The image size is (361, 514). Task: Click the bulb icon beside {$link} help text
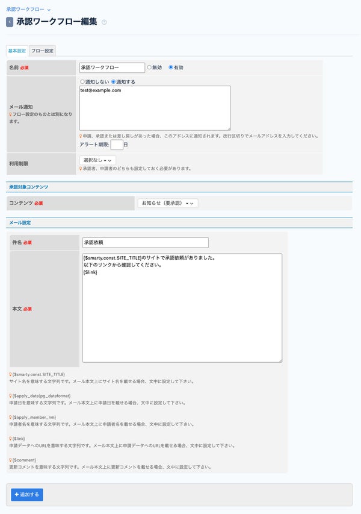[10, 439]
